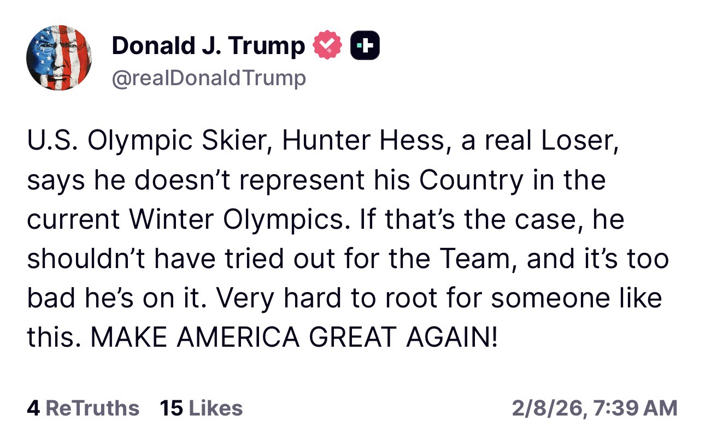Open the @realDonaldTrump handle link
The width and height of the screenshot is (705, 445).
(x=208, y=79)
